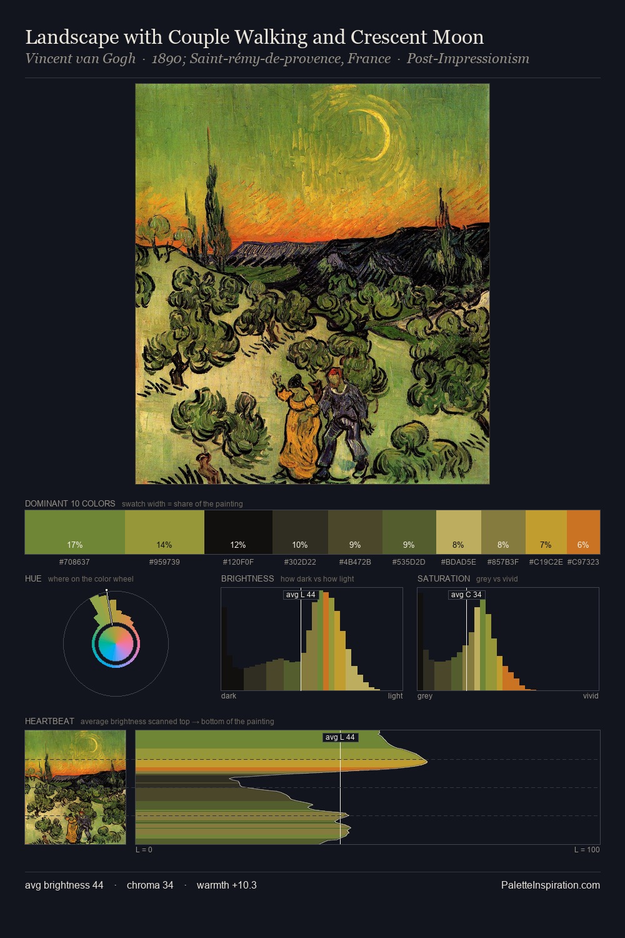Image resolution: width=625 pixels, height=938 pixels.
Task: Click the 'DOMINANT 10 COLORS' heading
Action: pyautogui.click(x=70, y=503)
